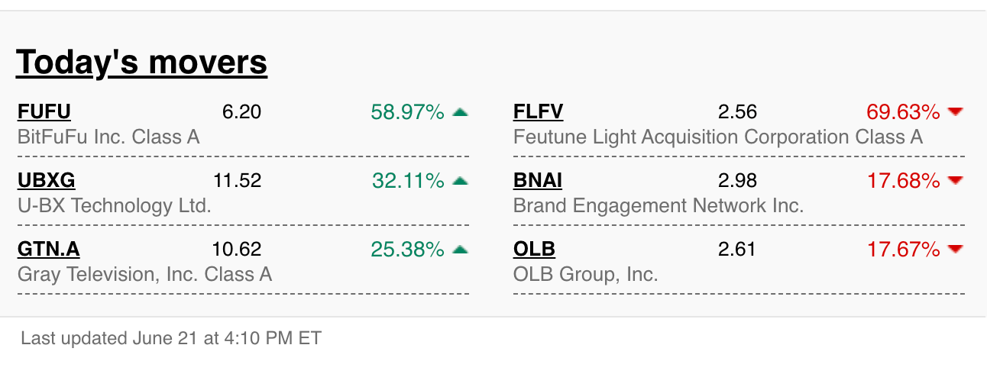Click Brand Engagement Network Inc. name
Viewport: 987px width, 374px height.
[x=659, y=206]
